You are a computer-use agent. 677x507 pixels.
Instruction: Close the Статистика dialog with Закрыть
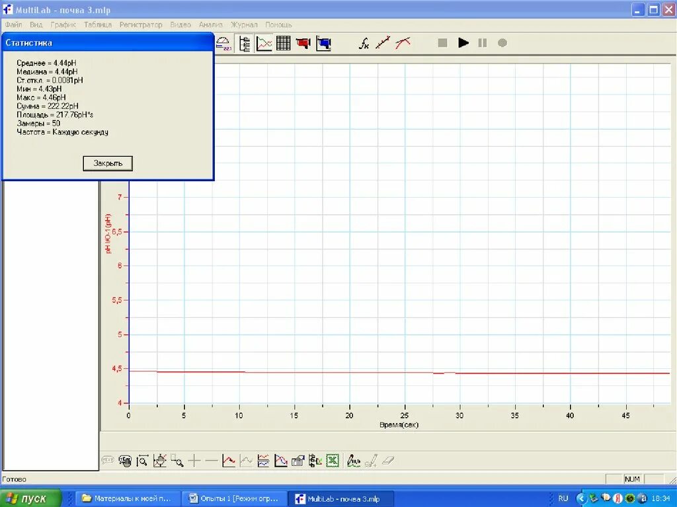tap(108, 163)
